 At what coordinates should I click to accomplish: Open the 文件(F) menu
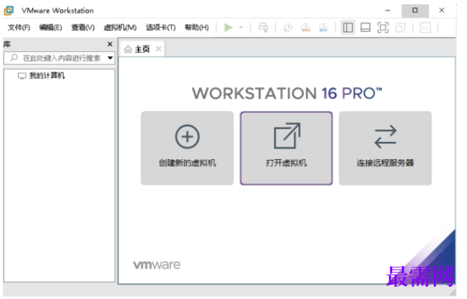[x=19, y=28]
